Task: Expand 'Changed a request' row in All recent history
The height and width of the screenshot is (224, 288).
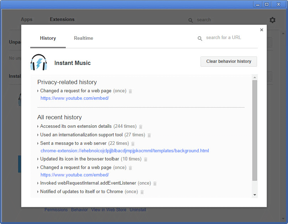Action: (38, 168)
